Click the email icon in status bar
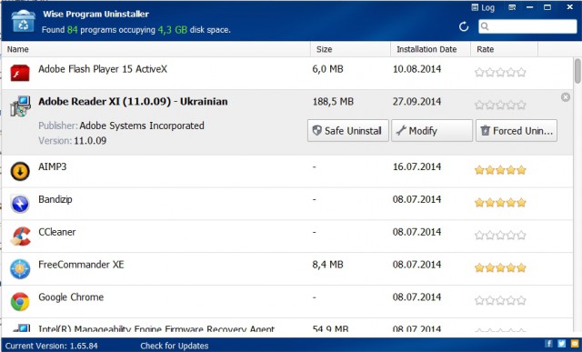 tap(575, 344)
